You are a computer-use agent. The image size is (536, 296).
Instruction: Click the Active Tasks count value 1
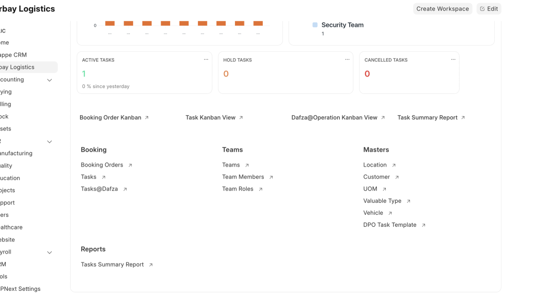point(84,73)
